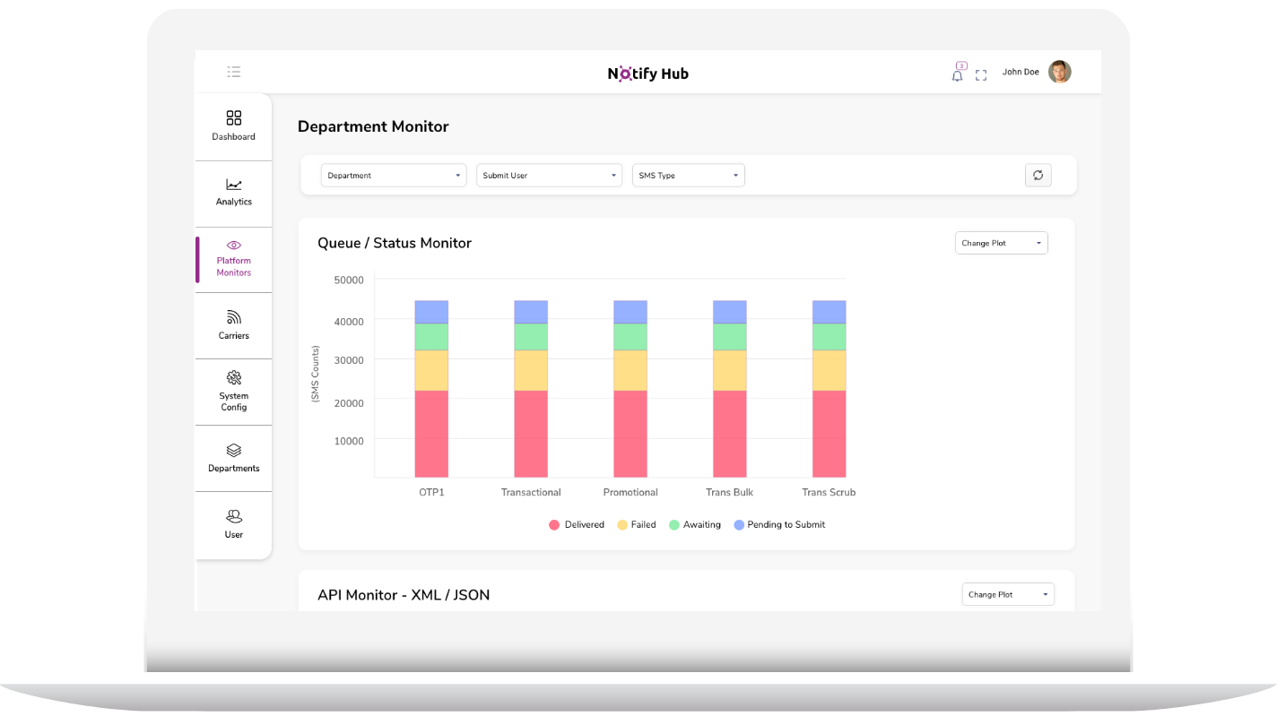The image size is (1277, 716).
Task: Toggle the Delivered legend series
Action: click(x=577, y=525)
